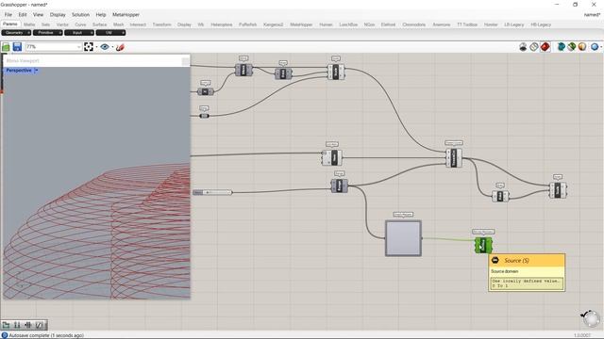Open the preview mesh quality sphere icon
Screen dimensions: 604x339
click(582, 47)
